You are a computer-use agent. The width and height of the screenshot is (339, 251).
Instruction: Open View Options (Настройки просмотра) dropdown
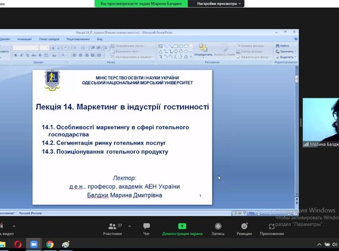point(218,3)
